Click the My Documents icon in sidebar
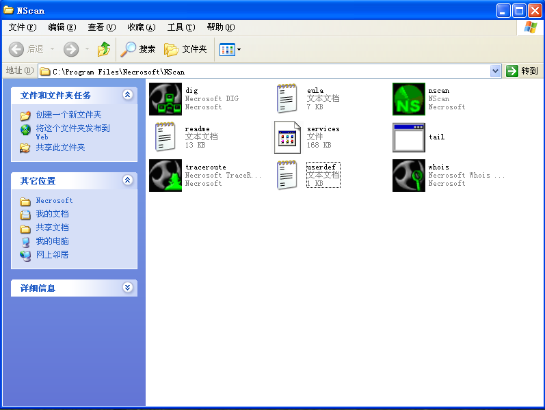545x410 pixels. (x=25, y=215)
